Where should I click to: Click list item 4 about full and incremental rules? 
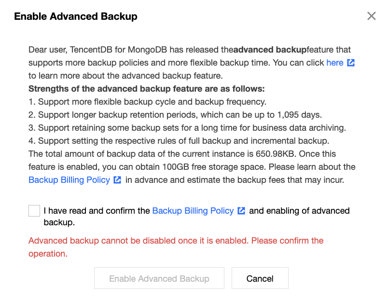179,141
